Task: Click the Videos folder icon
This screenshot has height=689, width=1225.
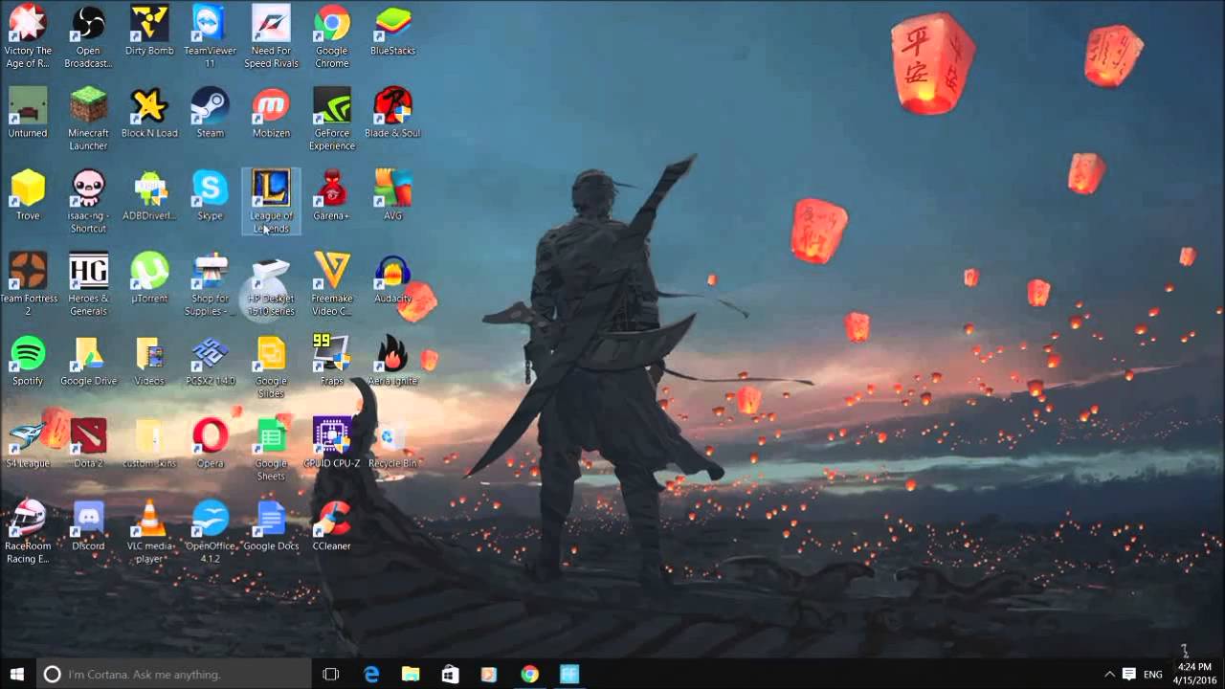Action: point(149,361)
